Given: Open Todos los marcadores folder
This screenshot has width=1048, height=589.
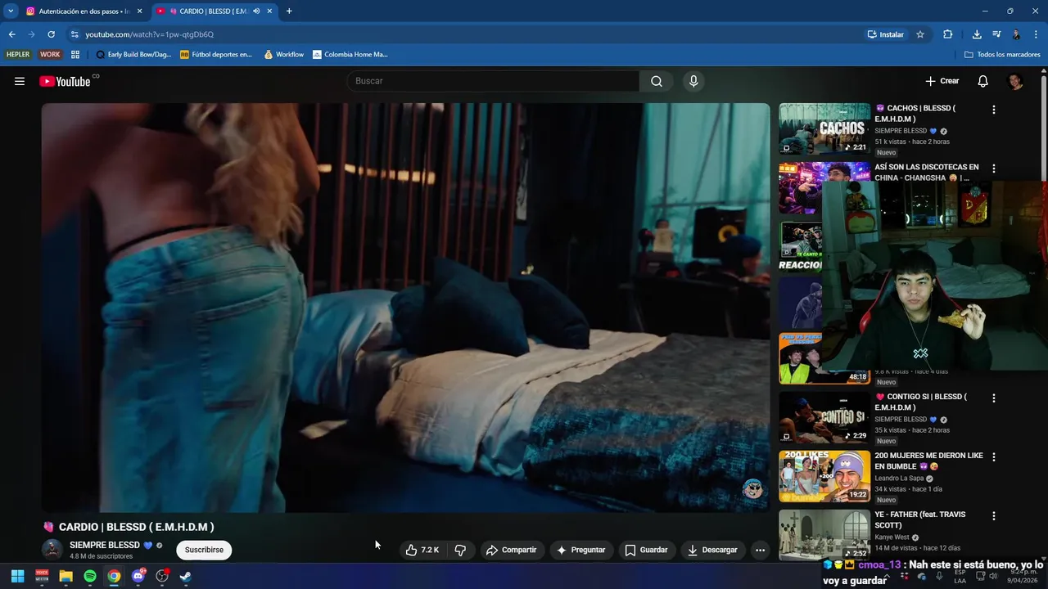Looking at the screenshot, I should (x=1002, y=55).
